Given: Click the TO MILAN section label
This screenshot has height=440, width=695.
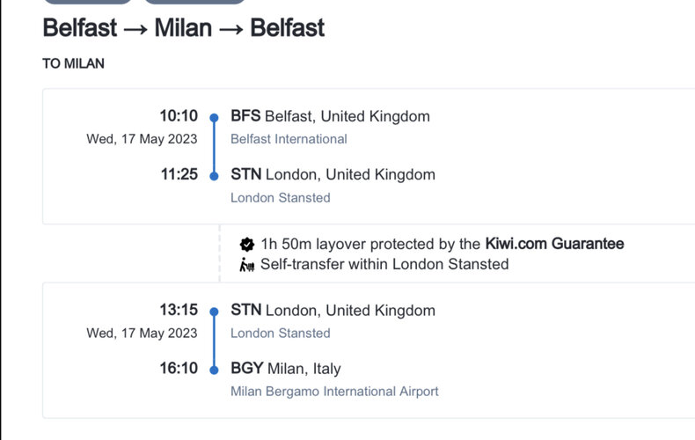Looking at the screenshot, I should tap(74, 63).
